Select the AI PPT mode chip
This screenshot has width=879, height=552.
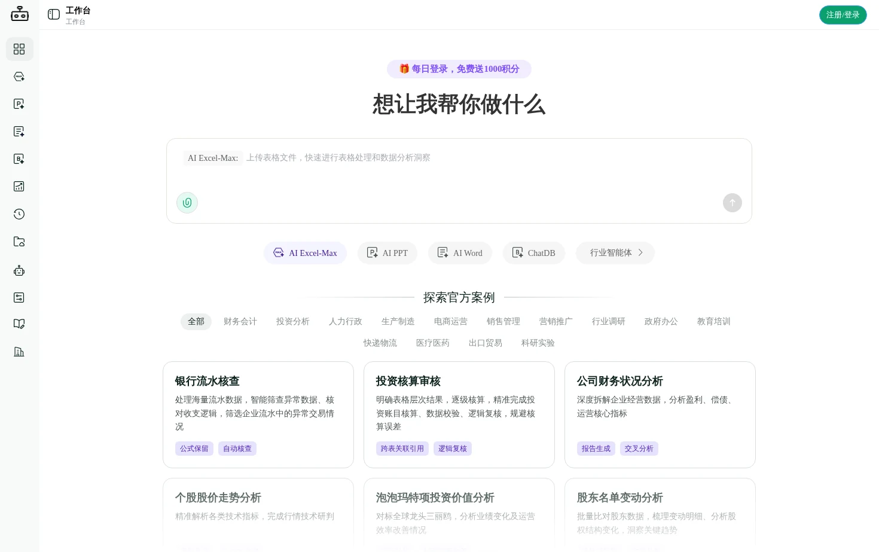(387, 253)
